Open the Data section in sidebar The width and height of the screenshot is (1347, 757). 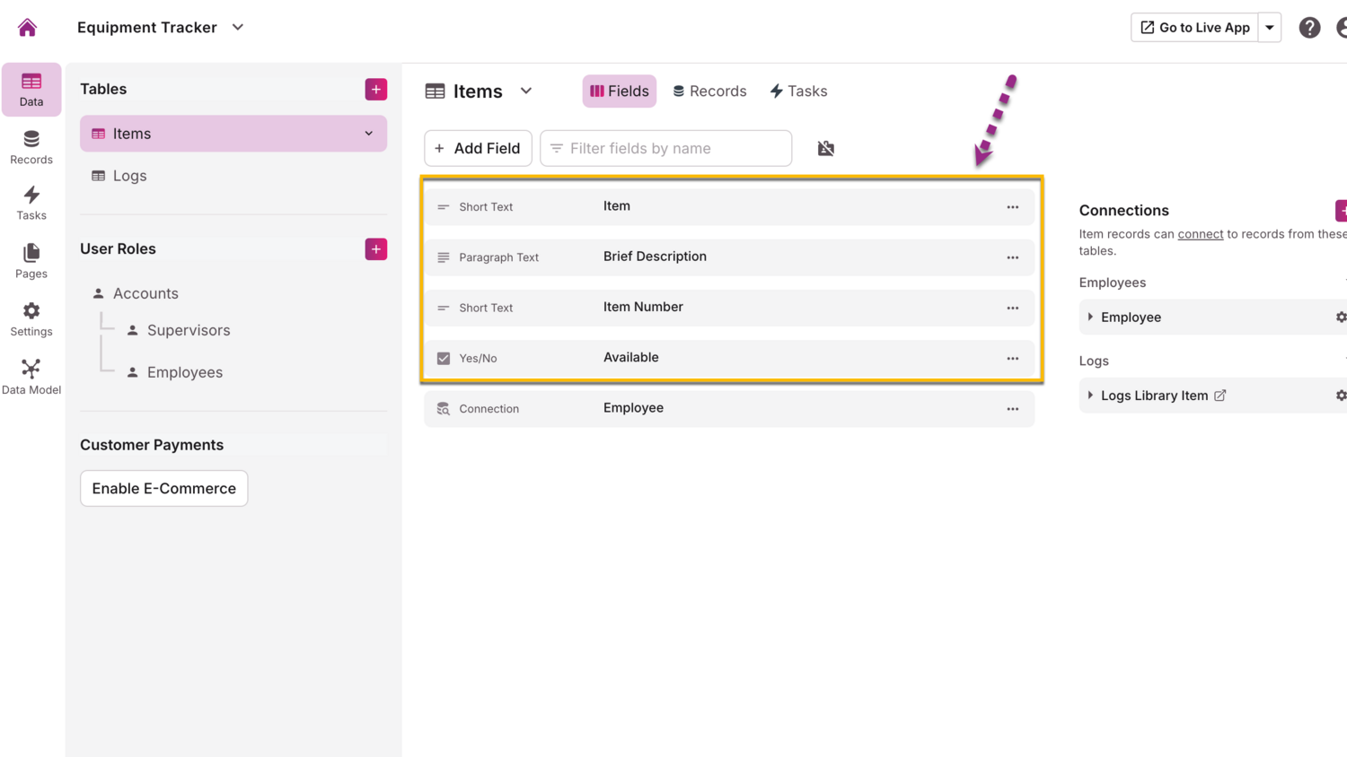pyautogui.click(x=31, y=90)
